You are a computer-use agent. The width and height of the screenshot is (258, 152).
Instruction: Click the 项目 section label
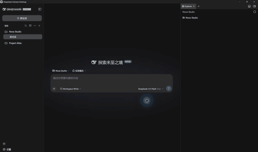click(x=6, y=26)
